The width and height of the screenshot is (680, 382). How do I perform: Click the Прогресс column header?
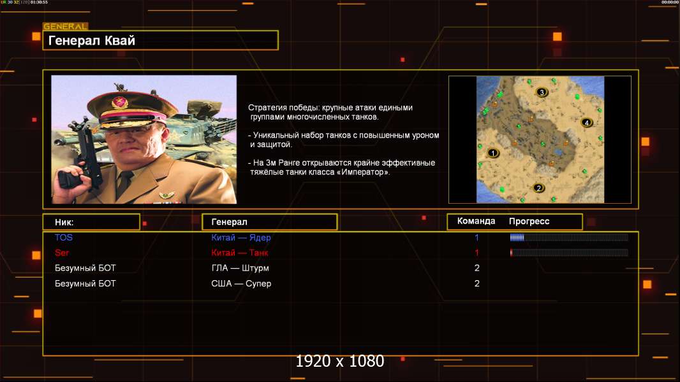point(529,221)
